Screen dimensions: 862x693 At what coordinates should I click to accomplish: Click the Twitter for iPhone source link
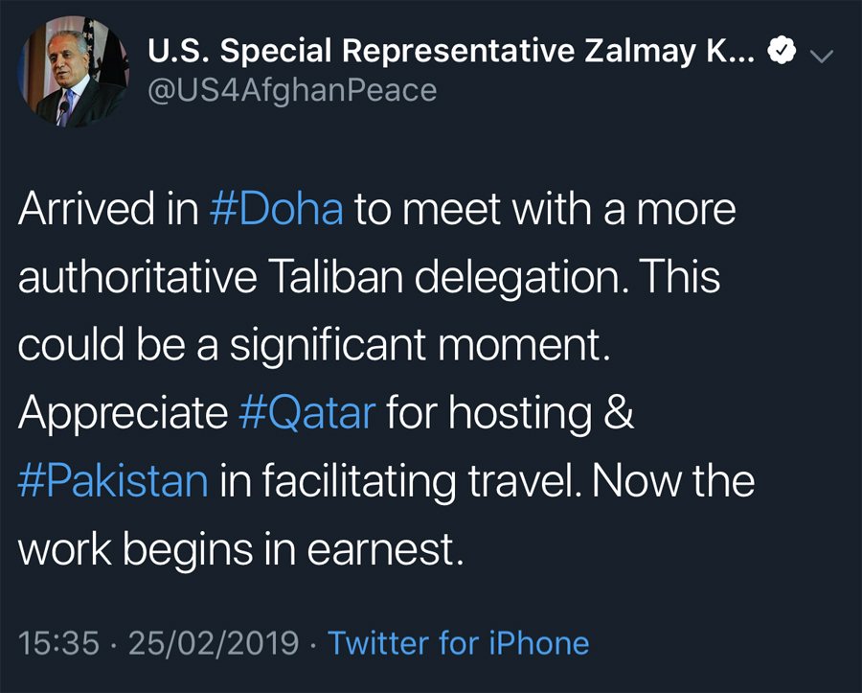(459, 642)
